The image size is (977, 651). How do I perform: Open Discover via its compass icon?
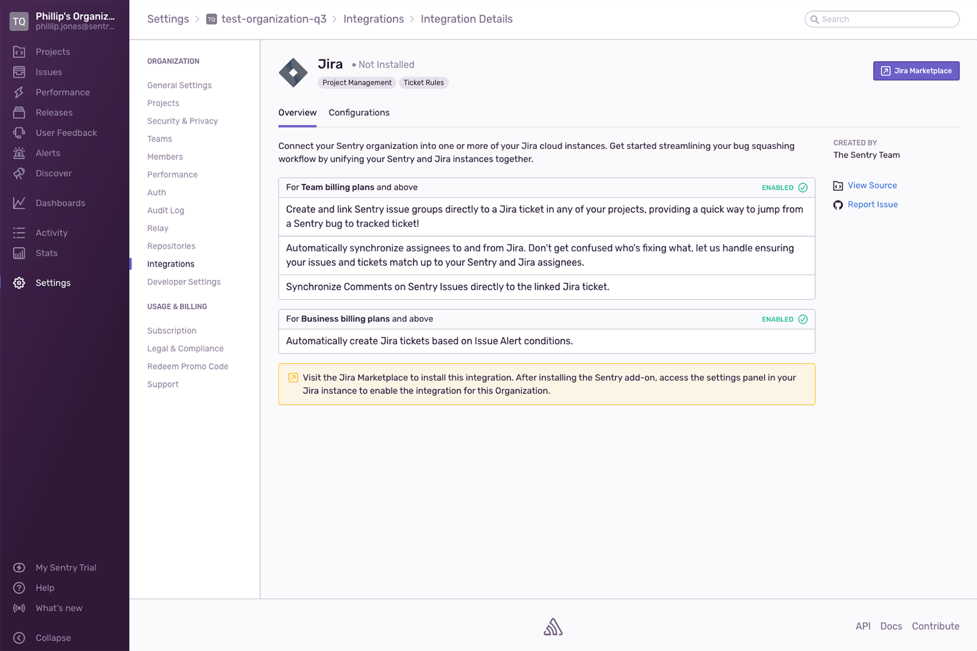pos(18,173)
